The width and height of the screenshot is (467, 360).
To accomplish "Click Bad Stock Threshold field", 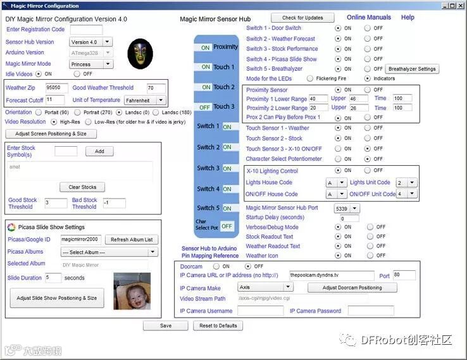I will point(114,203).
